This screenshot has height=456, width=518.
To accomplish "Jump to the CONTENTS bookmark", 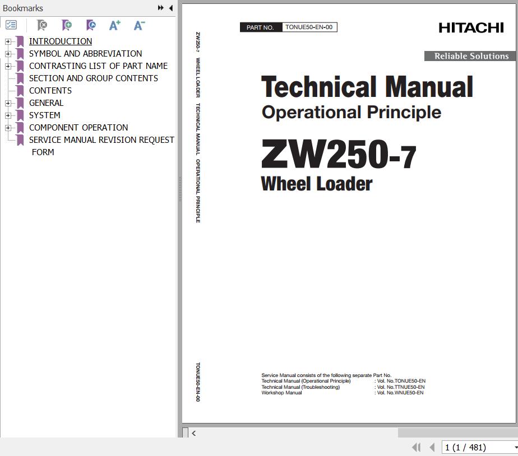I will 50,91.
